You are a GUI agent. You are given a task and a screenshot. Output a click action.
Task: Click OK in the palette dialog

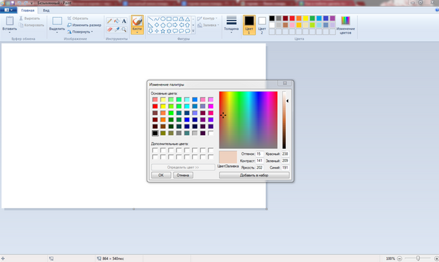click(x=161, y=175)
